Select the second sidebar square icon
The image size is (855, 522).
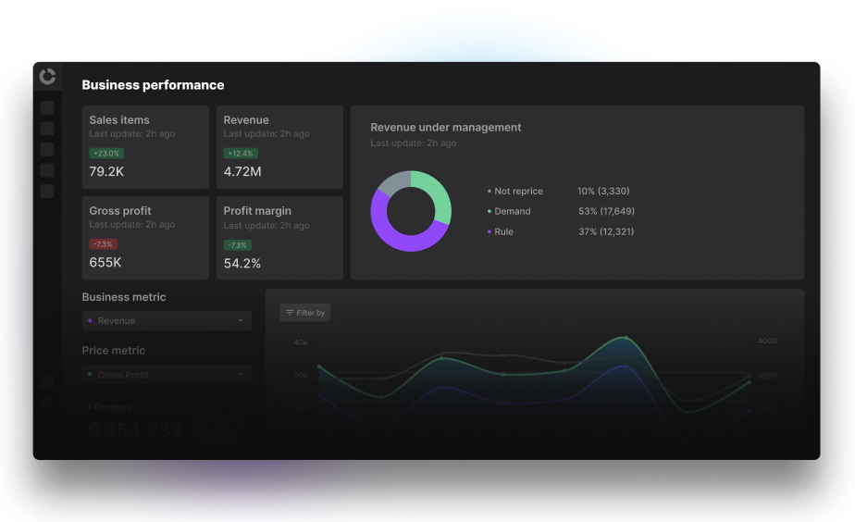pos(47,129)
